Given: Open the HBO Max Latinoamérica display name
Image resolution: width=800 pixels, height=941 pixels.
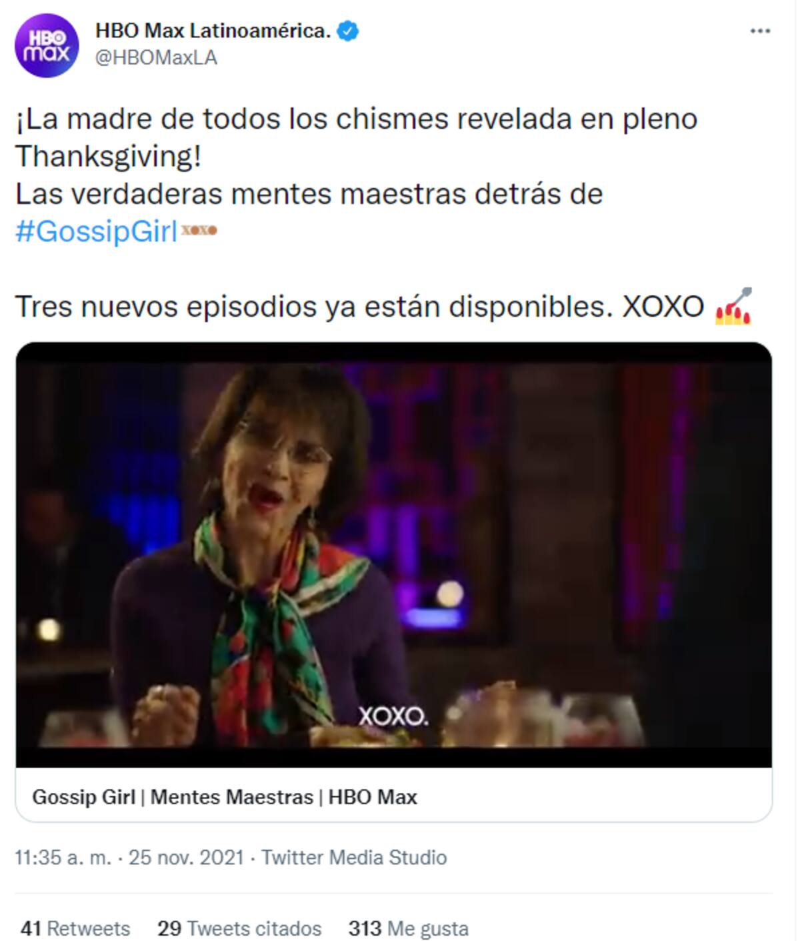Looking at the screenshot, I should (213, 31).
